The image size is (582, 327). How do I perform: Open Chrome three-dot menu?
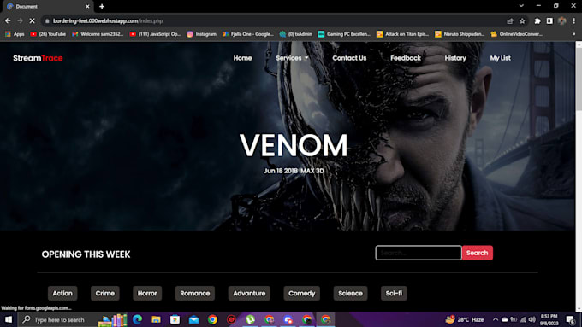[573, 21]
